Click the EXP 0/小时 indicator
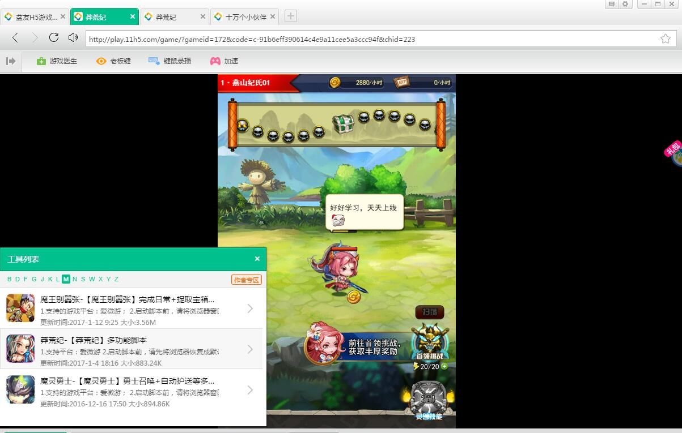 coord(423,83)
